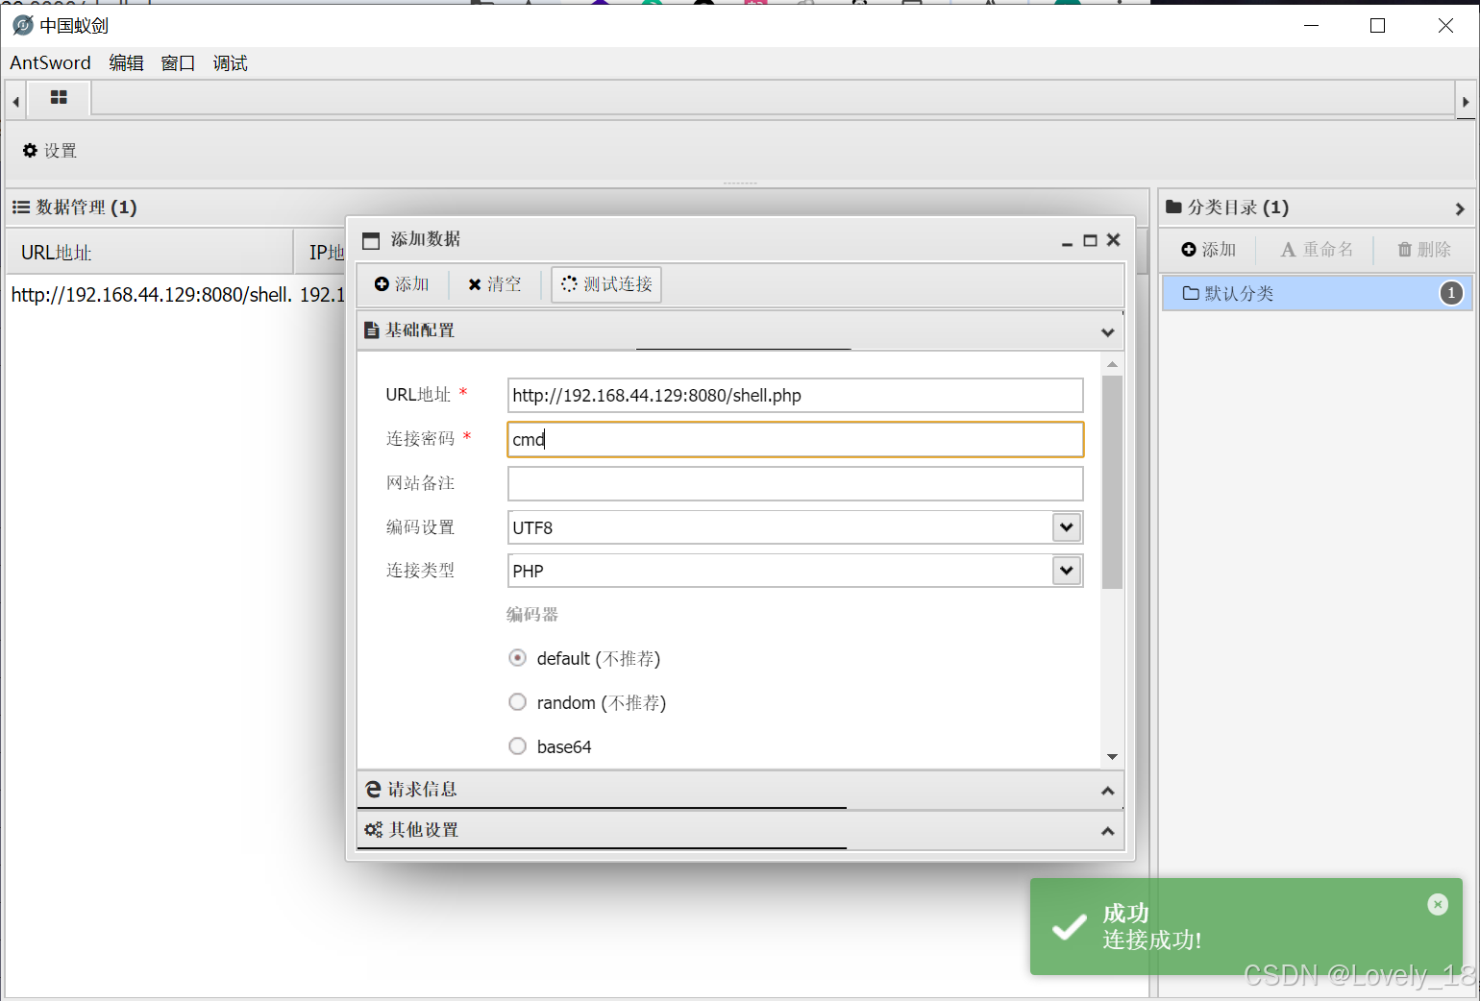Open 设置 with the gear icon
1480x1001 pixels.
[50, 151]
